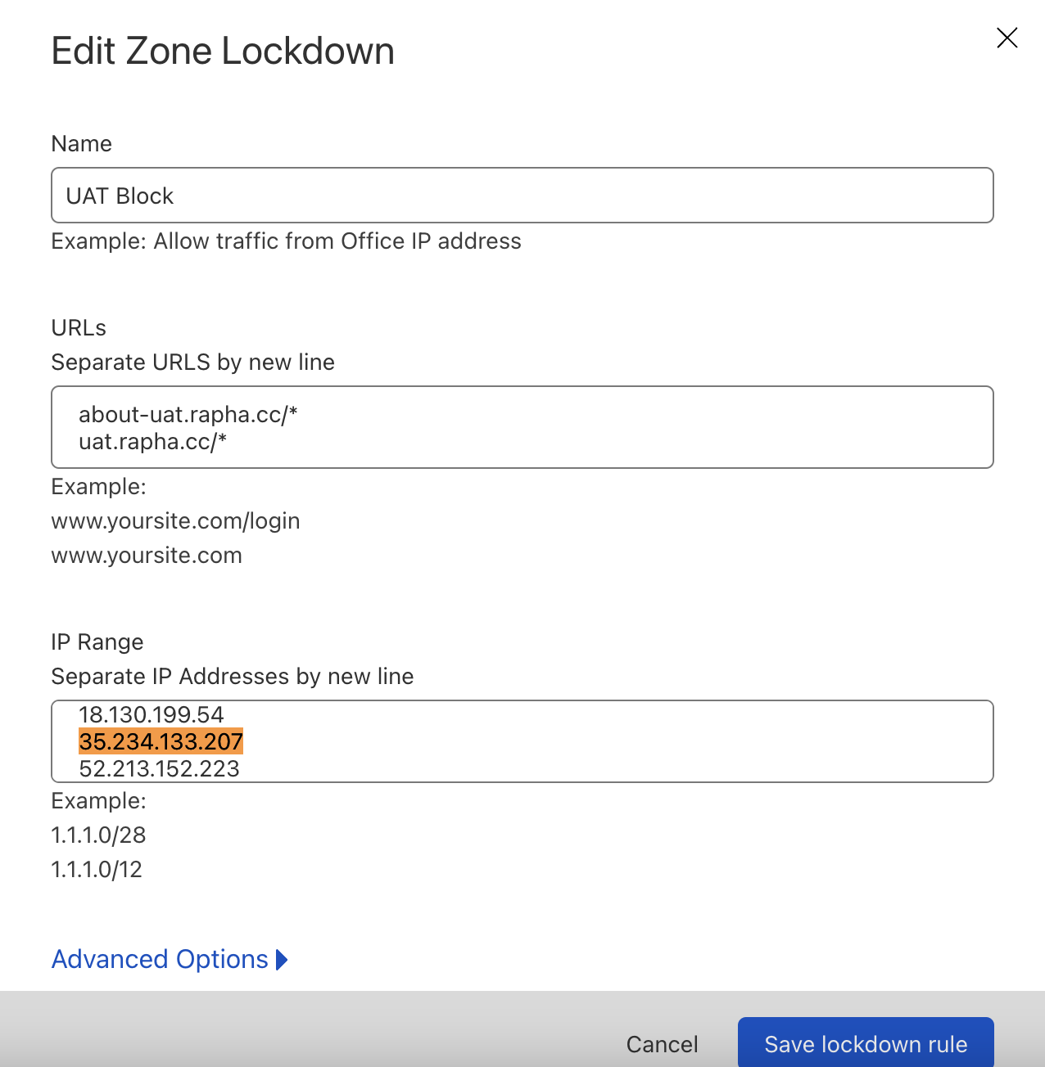1045x1067 pixels.
Task: Click the 18.130.199.54 IP entry
Action: [151, 714]
